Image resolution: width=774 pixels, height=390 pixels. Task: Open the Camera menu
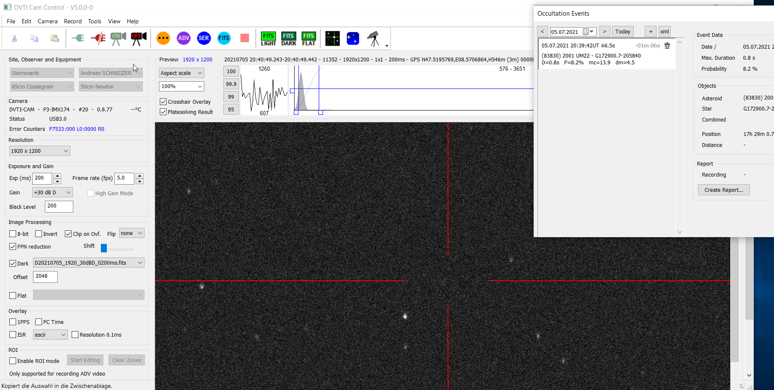[x=47, y=21]
